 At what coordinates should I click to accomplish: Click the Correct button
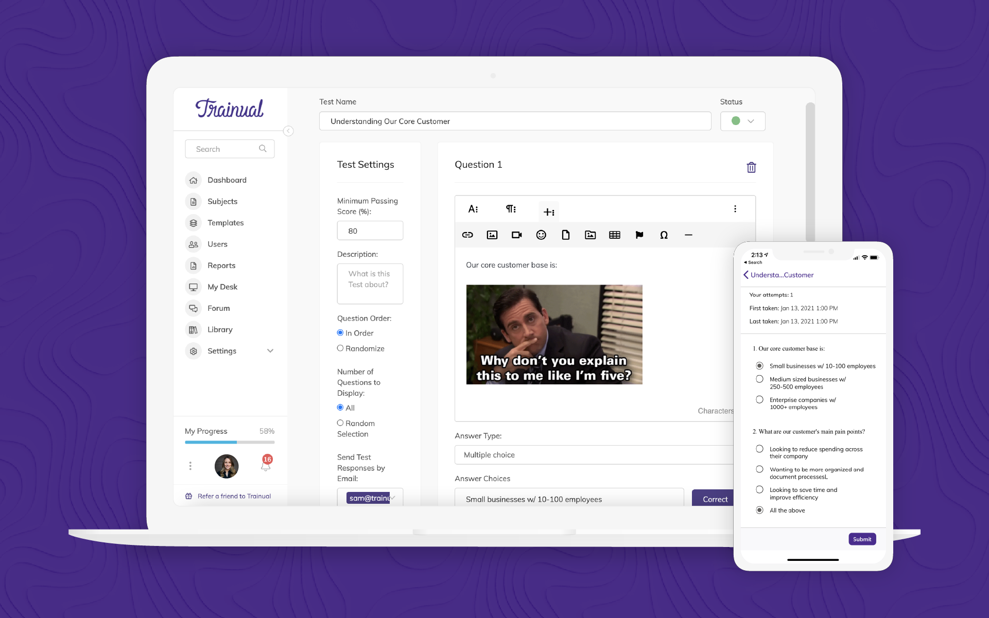pyautogui.click(x=714, y=498)
